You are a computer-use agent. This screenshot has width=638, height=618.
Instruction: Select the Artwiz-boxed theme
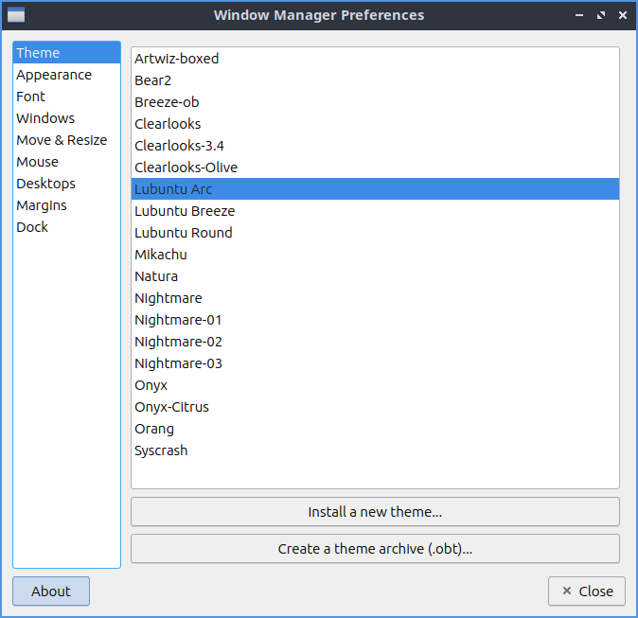tap(177, 59)
